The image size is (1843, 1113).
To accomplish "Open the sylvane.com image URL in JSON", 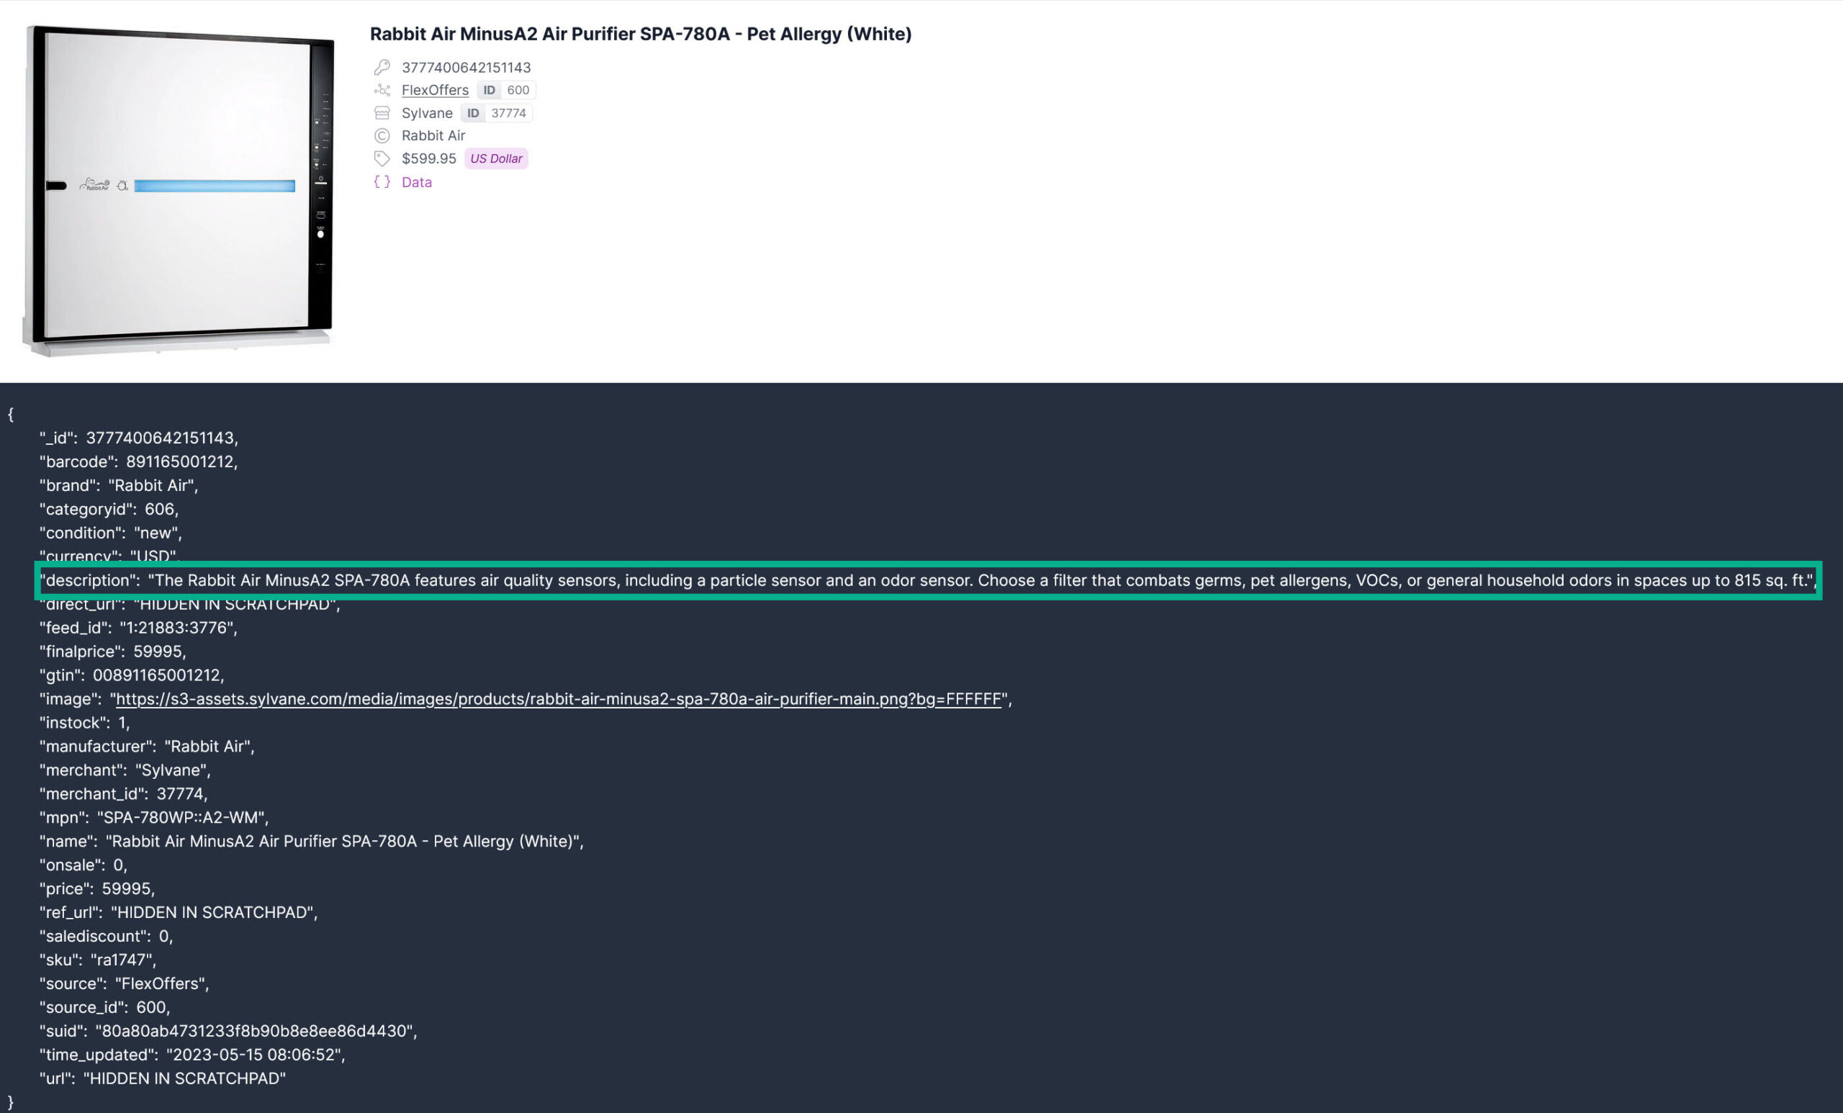I will point(558,698).
